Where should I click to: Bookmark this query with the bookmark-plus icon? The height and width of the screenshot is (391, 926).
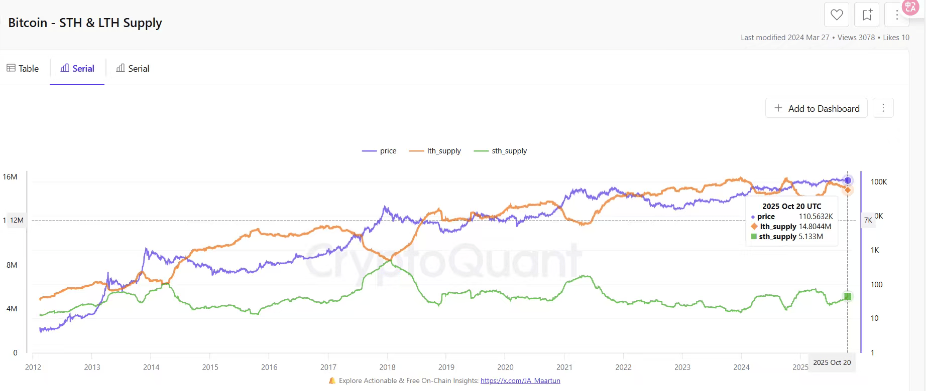point(867,15)
